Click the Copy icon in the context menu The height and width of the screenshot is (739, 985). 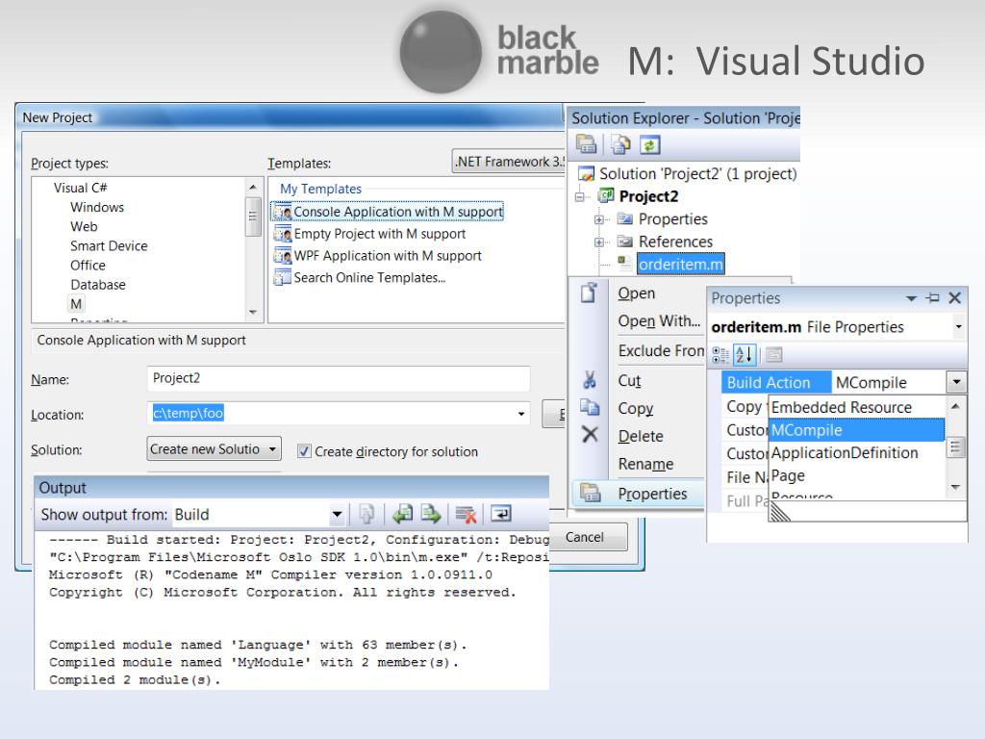590,407
